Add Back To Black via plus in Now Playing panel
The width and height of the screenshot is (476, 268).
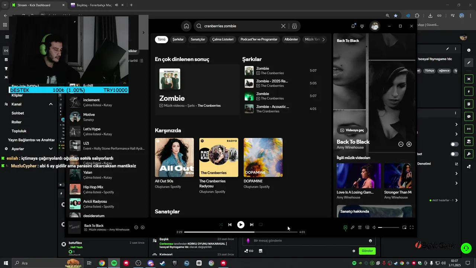409,144
